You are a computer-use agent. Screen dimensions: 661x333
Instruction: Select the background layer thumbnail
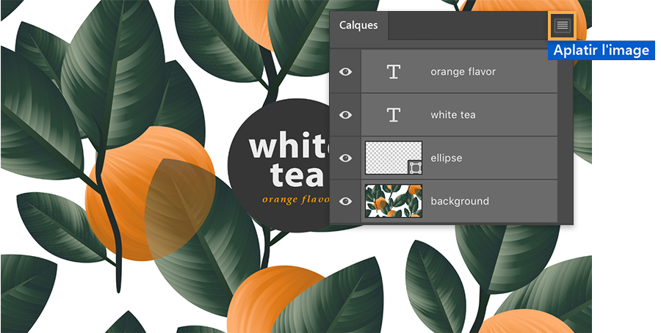point(394,201)
